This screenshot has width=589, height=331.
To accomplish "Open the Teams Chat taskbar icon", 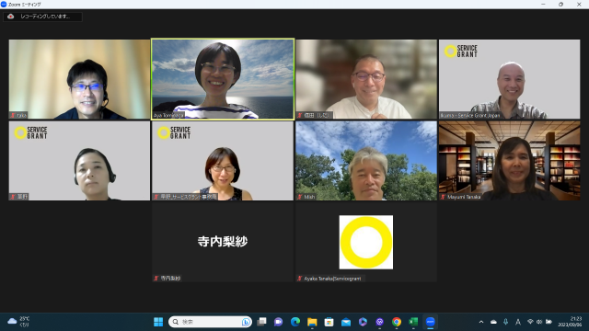I will pos(278,322).
